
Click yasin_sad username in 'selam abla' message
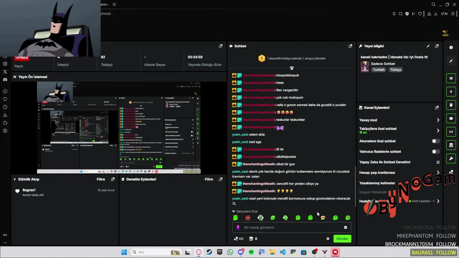(x=240, y=134)
